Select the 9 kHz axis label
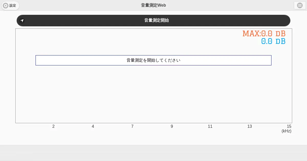The image size is (307, 161). pos(172,126)
